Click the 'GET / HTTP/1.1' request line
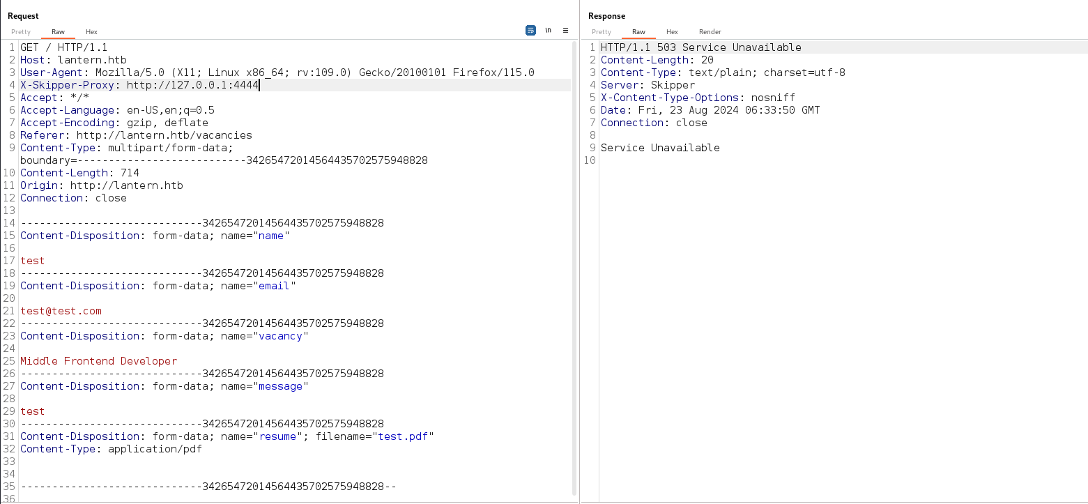The height and width of the screenshot is (504, 1088). [64, 47]
